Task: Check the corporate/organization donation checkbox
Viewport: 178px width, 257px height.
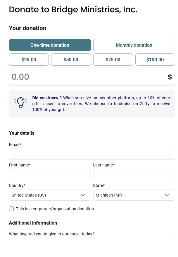Action: (11, 209)
